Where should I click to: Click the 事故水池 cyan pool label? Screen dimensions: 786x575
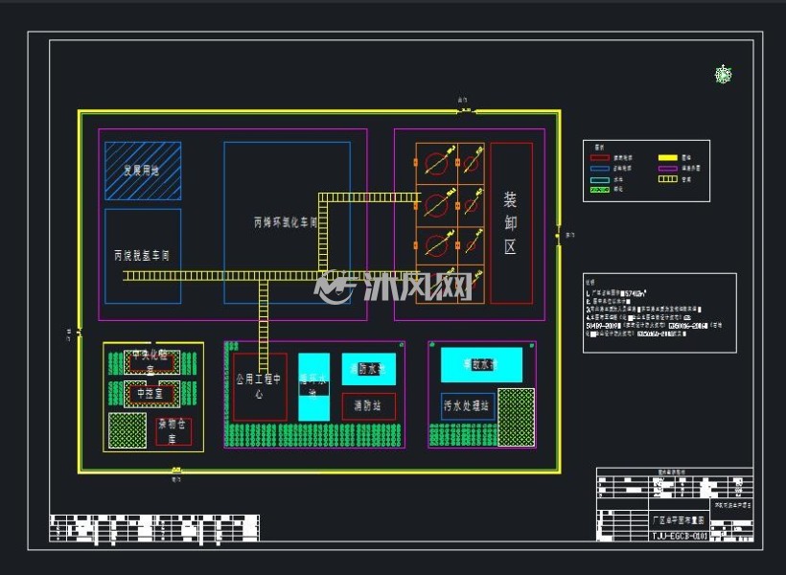481,364
